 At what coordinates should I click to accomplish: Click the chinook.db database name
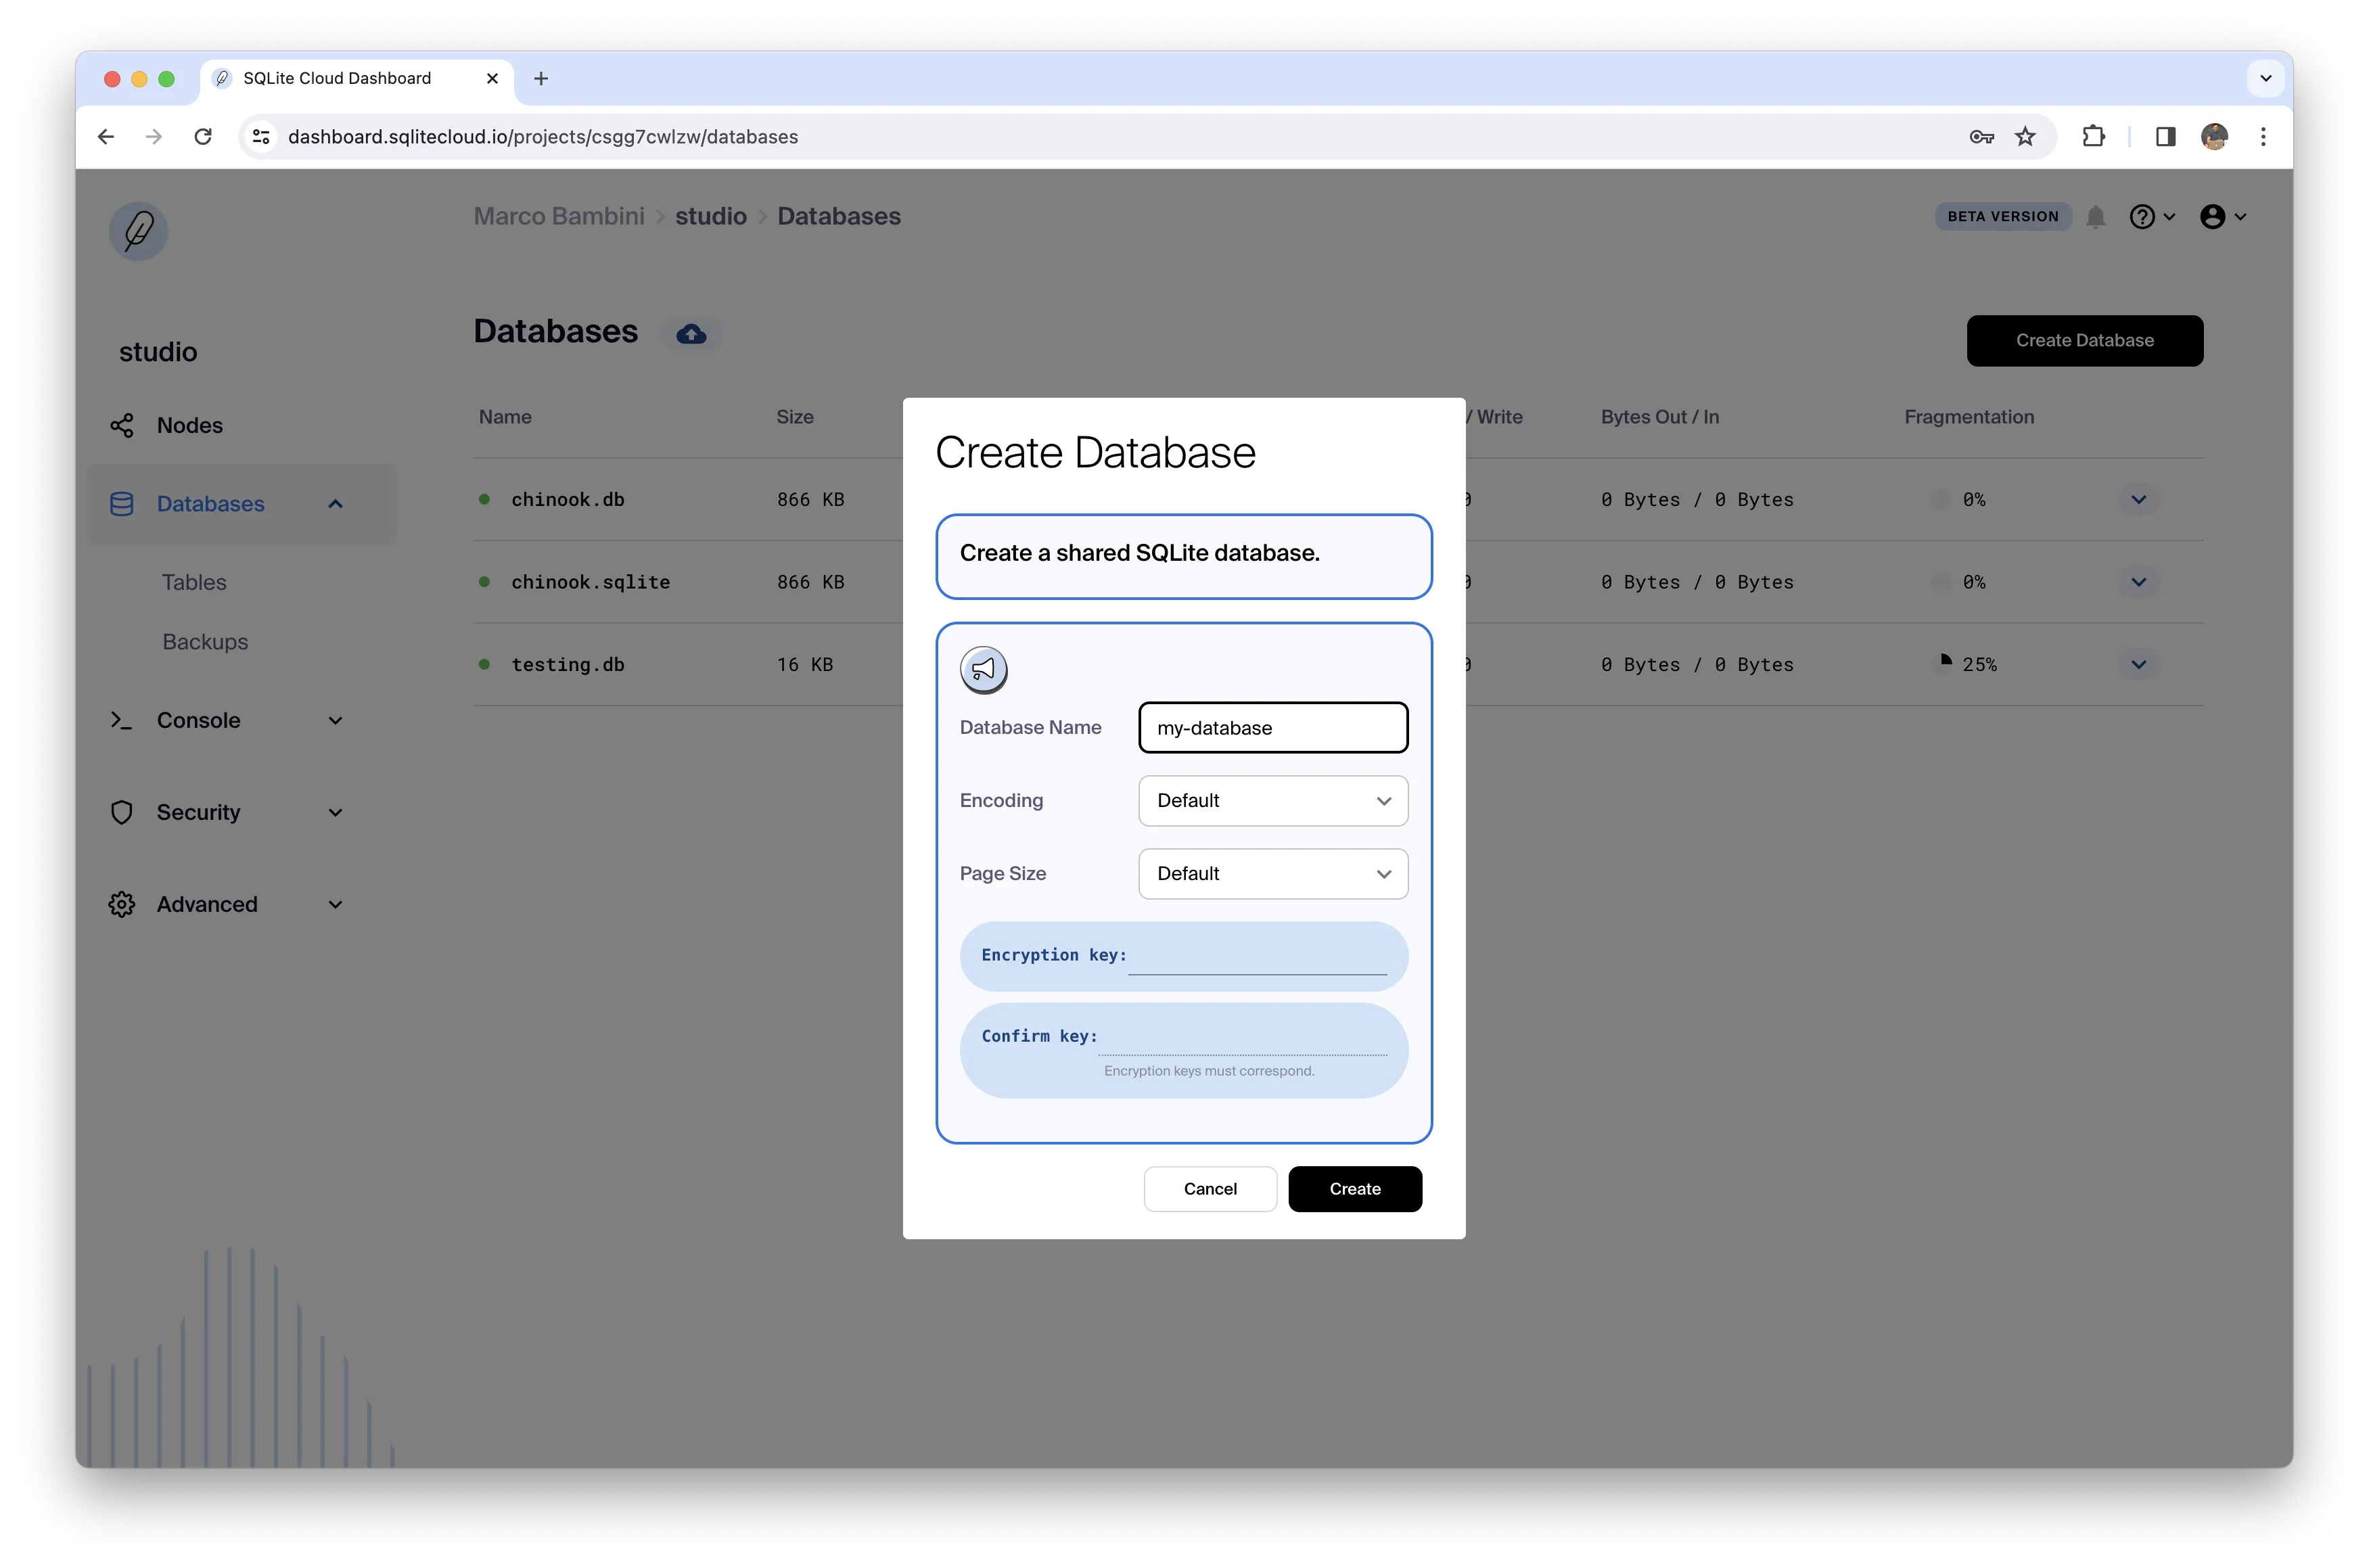568,500
